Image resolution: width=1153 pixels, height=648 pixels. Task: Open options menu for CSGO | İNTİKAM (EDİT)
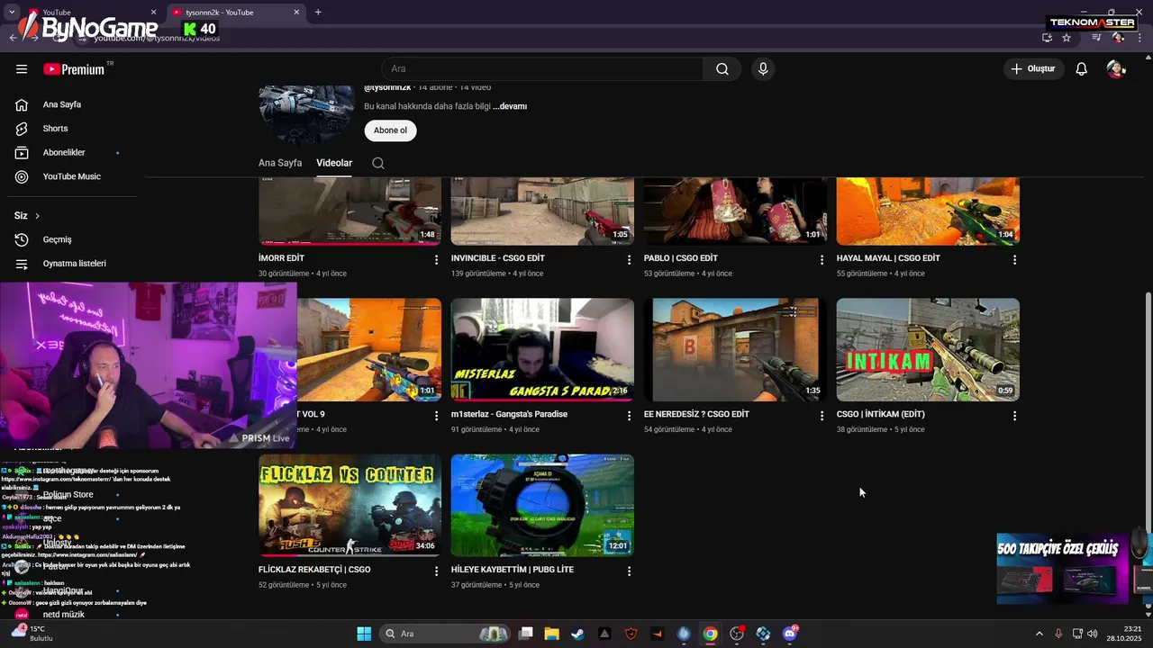(1014, 416)
